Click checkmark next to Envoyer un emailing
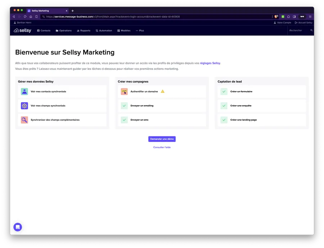The image size is (324, 248). pos(124,105)
